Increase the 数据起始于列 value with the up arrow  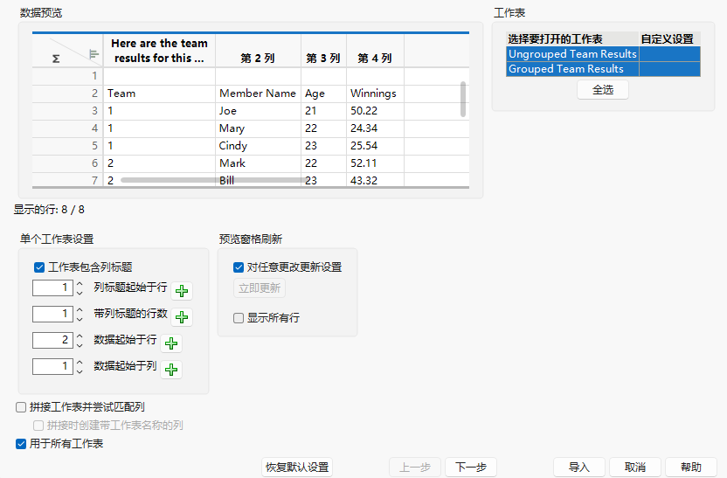click(x=80, y=363)
